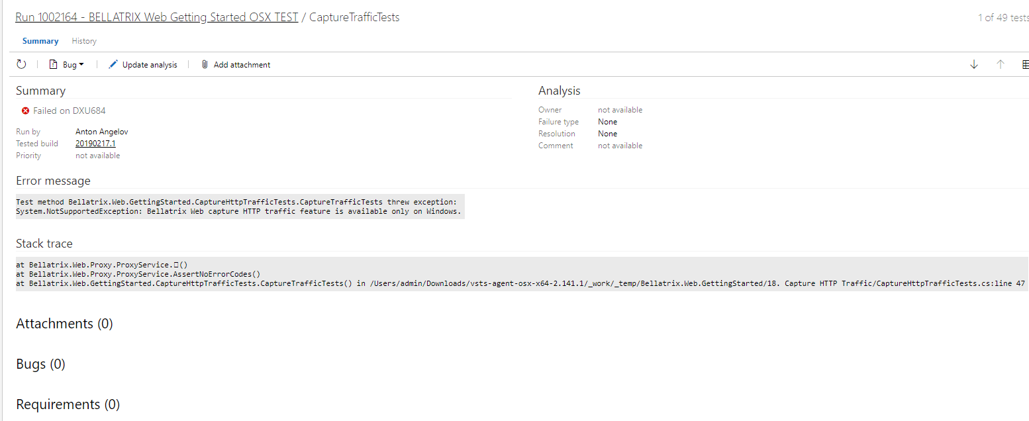Click the Update analysis pencil icon
This screenshot has height=421, width=1029.
pyautogui.click(x=113, y=64)
